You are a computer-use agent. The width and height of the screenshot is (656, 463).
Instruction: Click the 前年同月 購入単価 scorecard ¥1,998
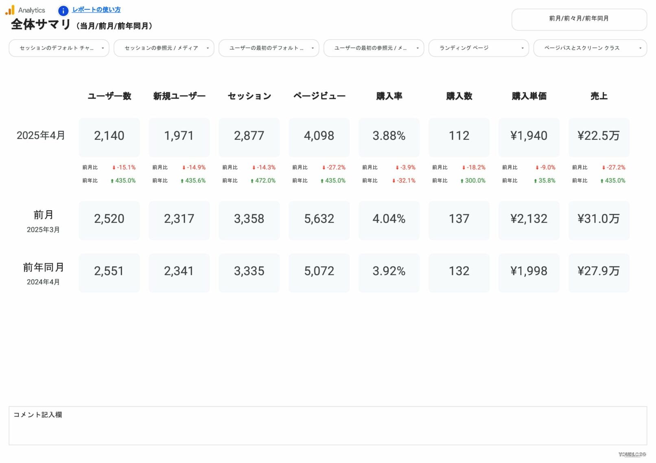529,272
